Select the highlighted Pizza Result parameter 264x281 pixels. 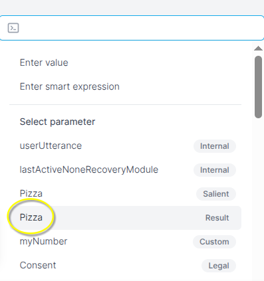[x=125, y=218]
